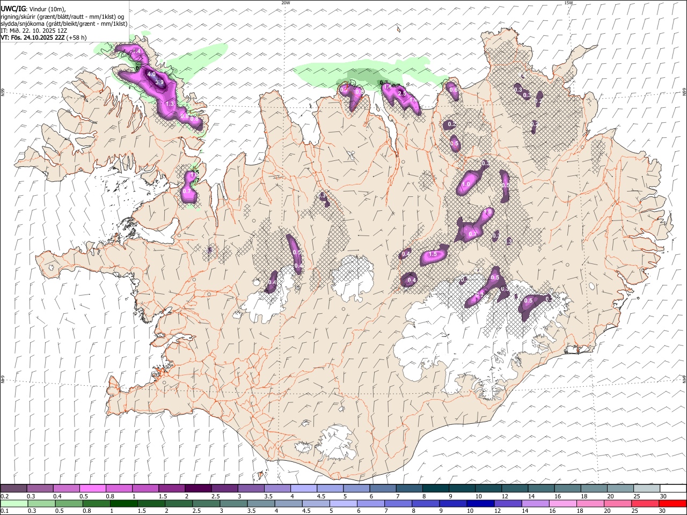
Task: Pick the upper legend swatch for 12–14
Action: pos(515,489)
